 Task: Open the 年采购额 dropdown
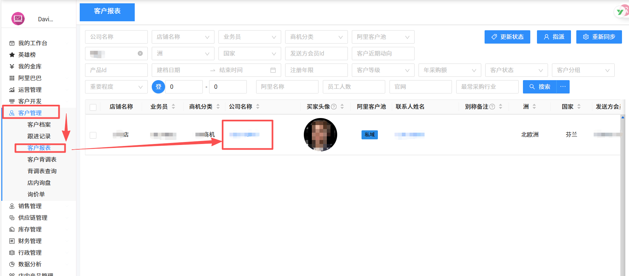(x=450, y=70)
